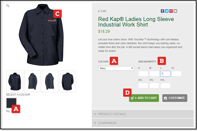Screen dimensions: 197x131
Task: Pin the product on Pinterest
Action: click(171, 11)
